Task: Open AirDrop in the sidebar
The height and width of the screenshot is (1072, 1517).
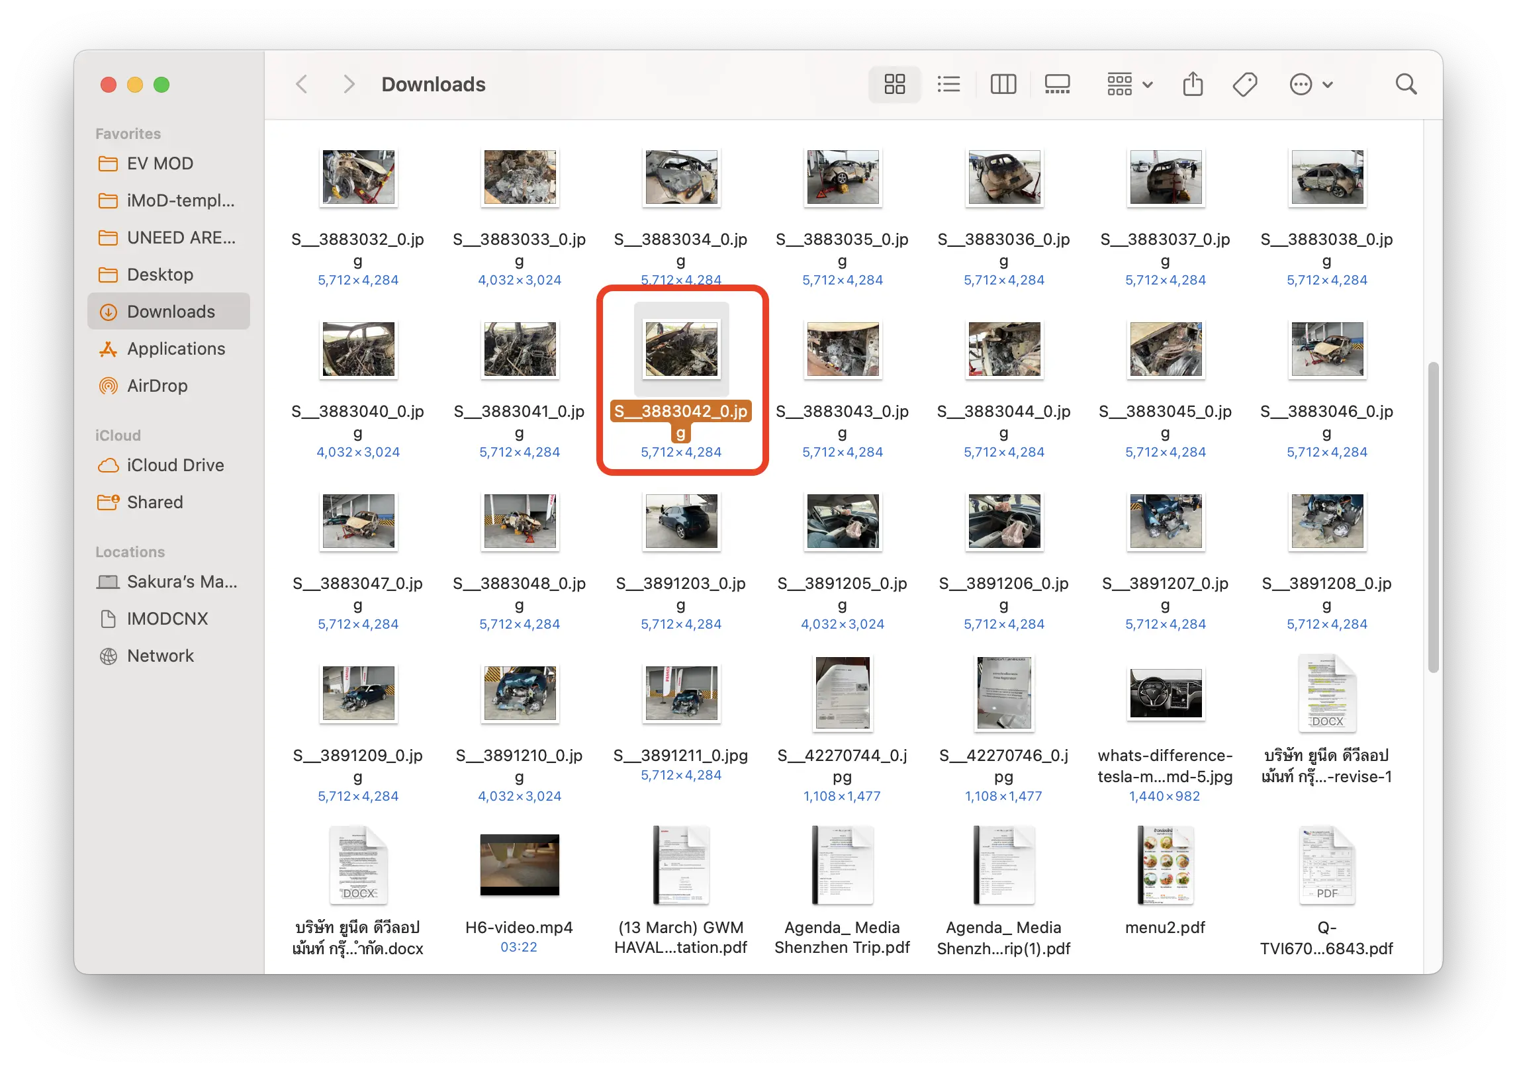Action: click(x=157, y=386)
